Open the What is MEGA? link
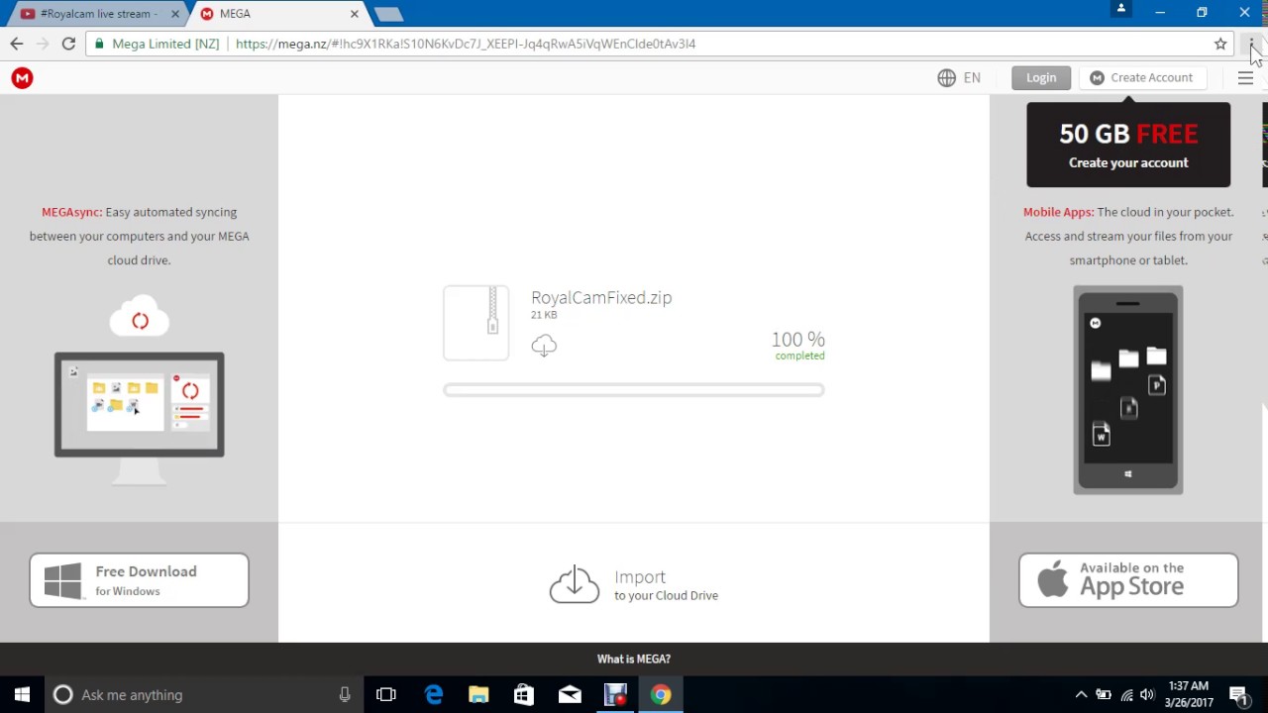The width and height of the screenshot is (1268, 713). point(634,659)
